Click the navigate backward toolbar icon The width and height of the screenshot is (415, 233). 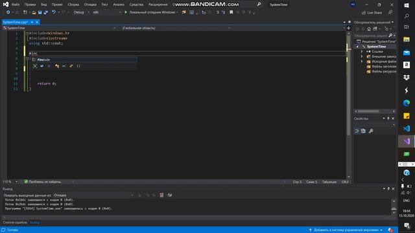pyautogui.click(x=8, y=12)
